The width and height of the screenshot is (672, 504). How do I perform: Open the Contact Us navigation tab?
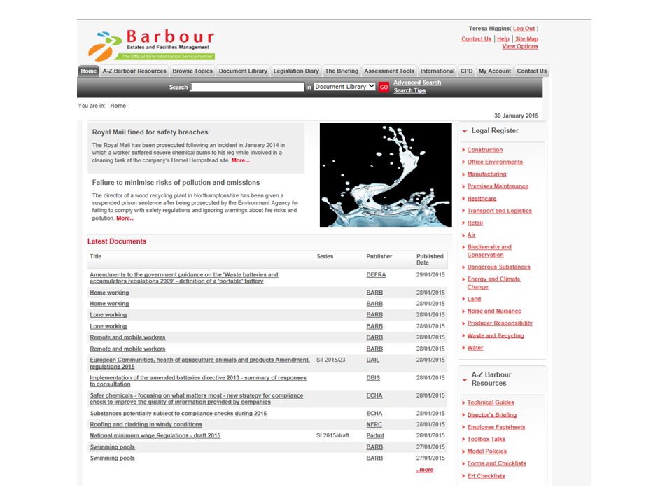(x=531, y=71)
